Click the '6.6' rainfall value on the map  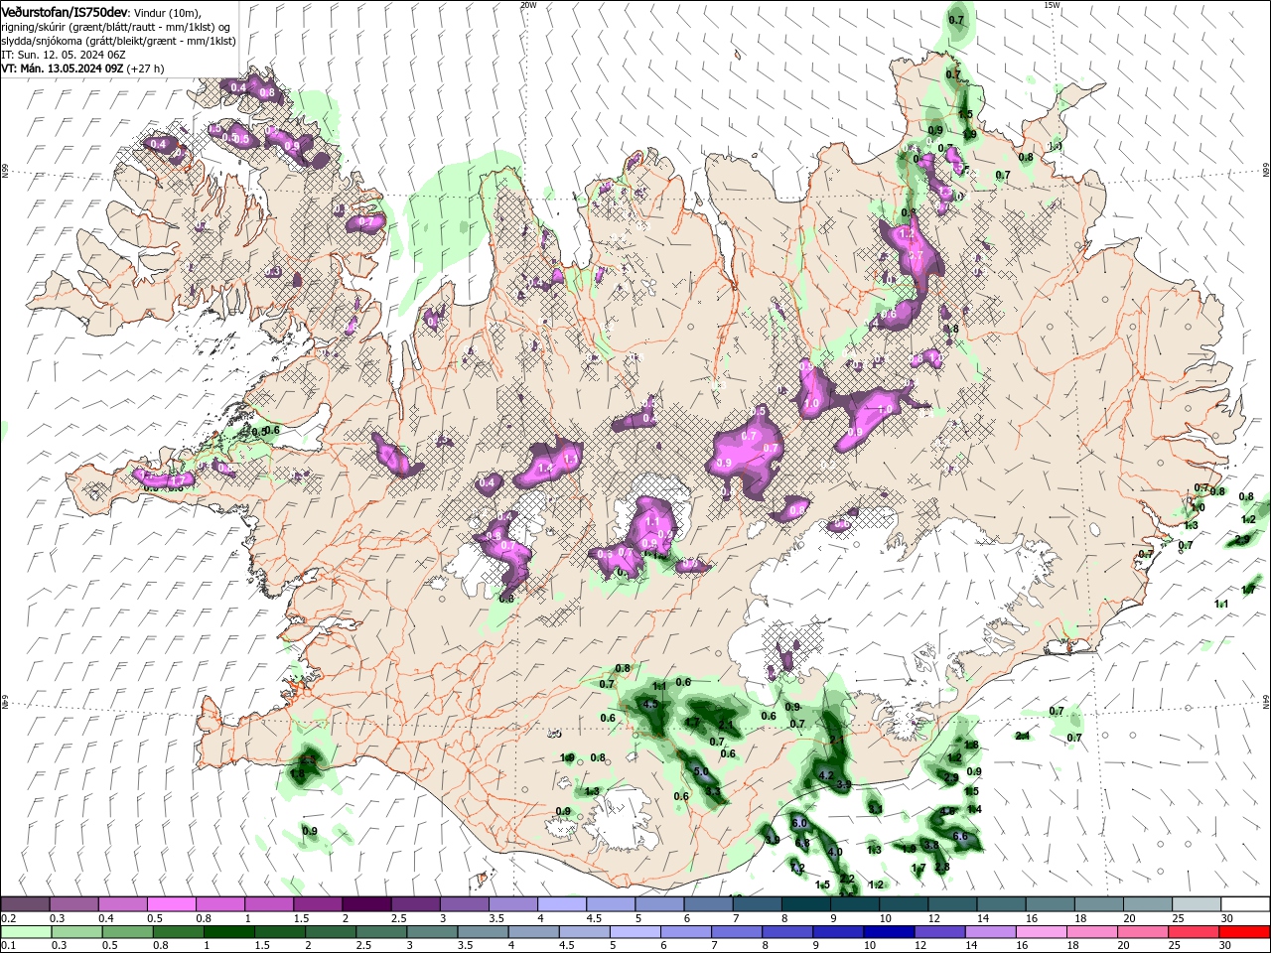[960, 837]
